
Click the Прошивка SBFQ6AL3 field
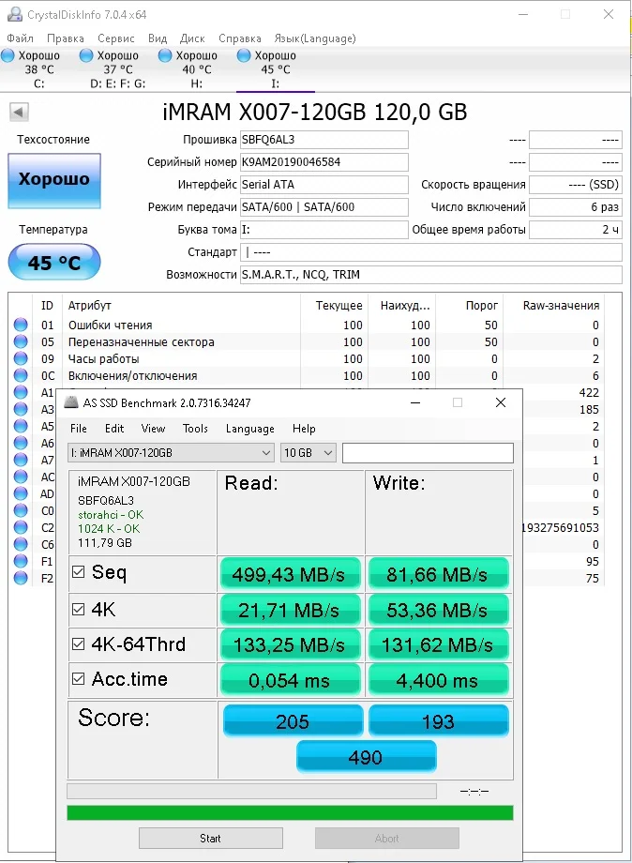point(324,140)
